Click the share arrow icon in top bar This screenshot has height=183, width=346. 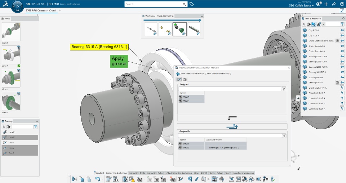point(334,4)
